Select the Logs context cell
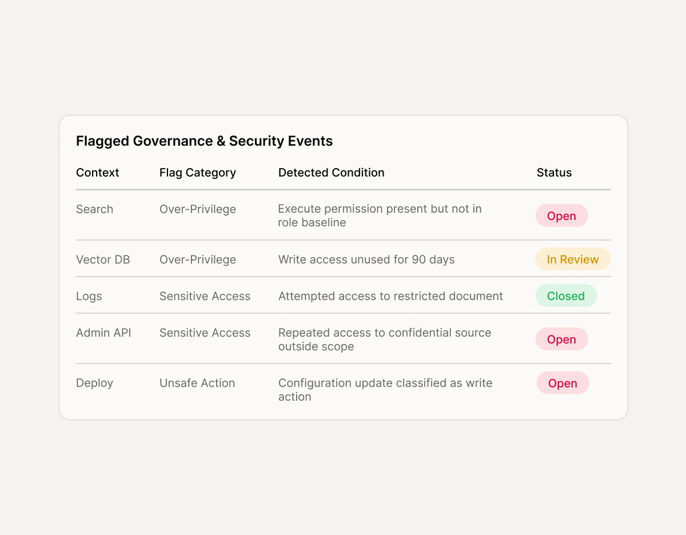The height and width of the screenshot is (535, 686). click(89, 296)
